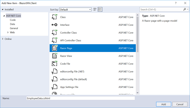Click the template list scrollbar thumb
This screenshot has height=108, width=190.
[137, 34]
